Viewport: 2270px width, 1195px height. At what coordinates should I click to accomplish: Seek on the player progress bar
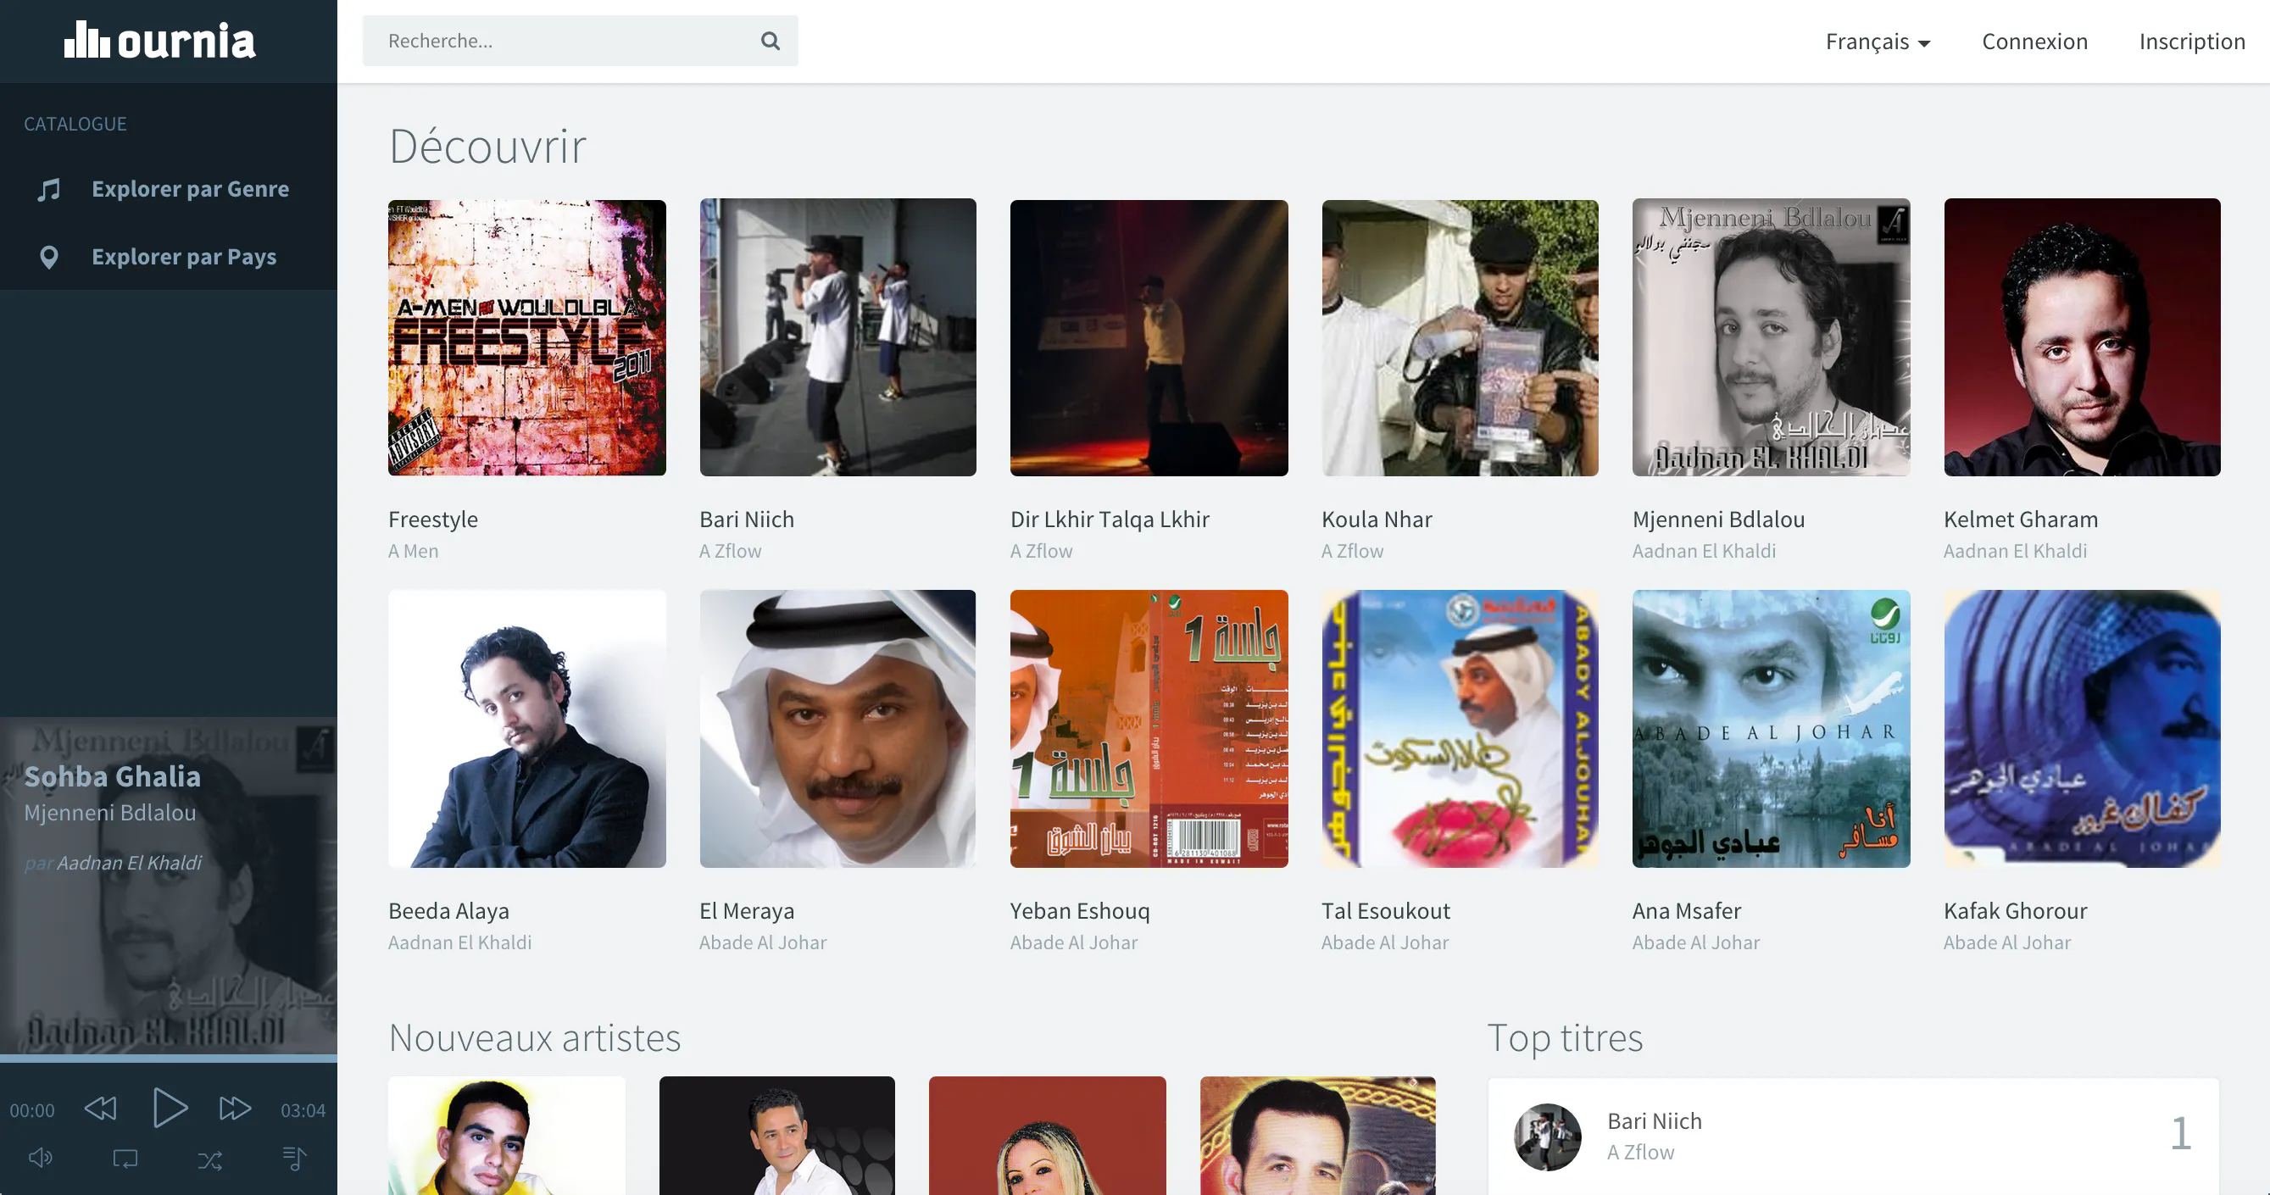click(169, 1058)
